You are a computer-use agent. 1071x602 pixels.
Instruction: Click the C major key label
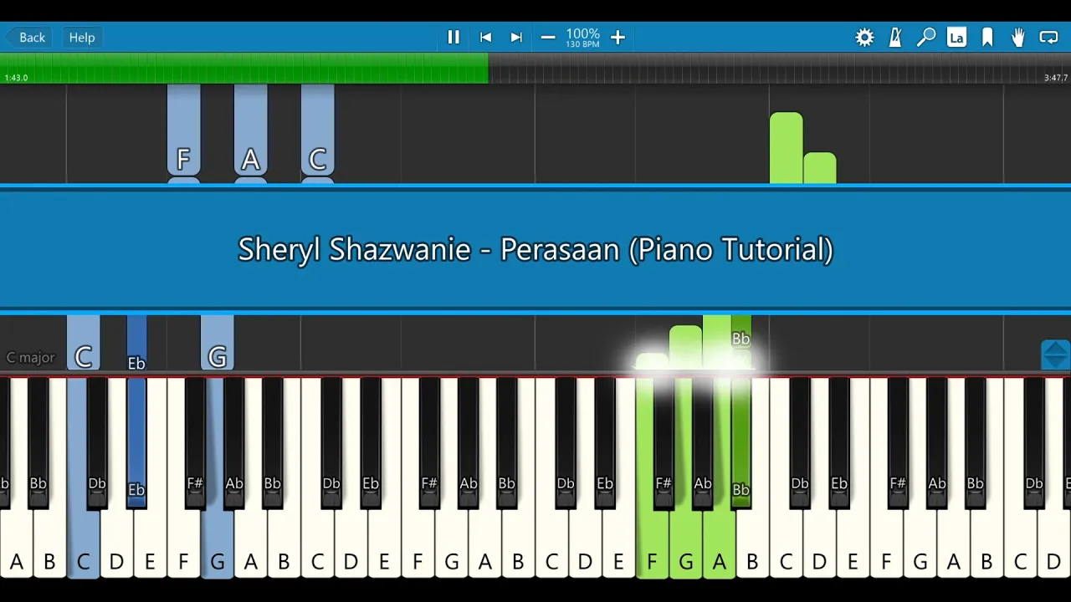(31, 358)
